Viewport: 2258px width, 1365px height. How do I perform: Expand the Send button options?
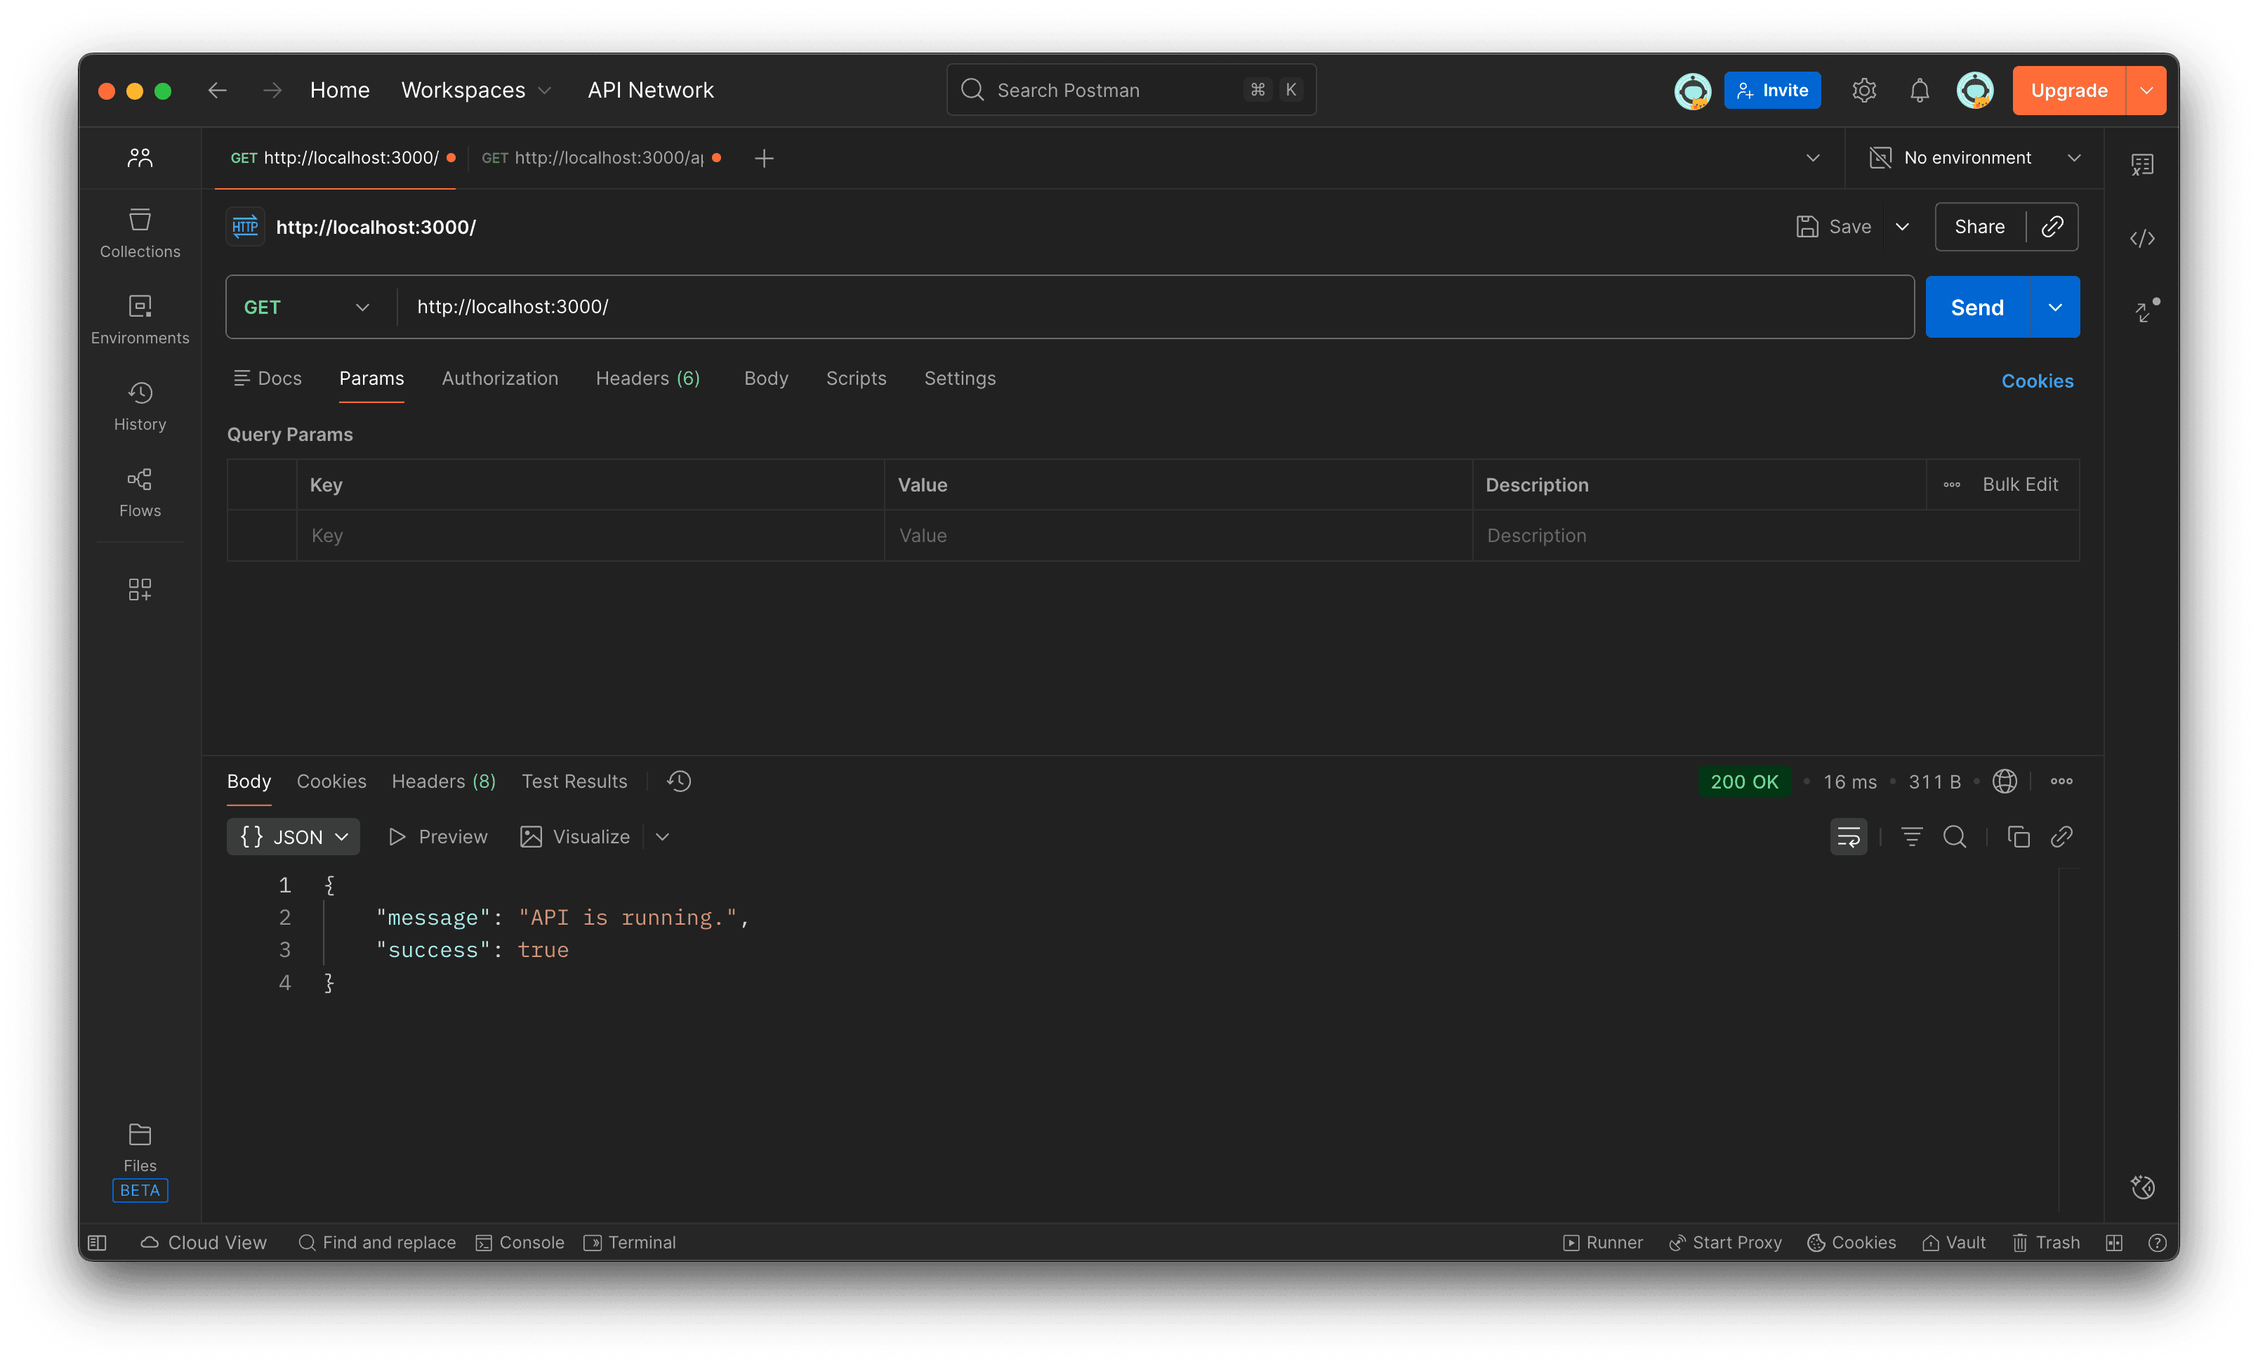pos(2056,306)
